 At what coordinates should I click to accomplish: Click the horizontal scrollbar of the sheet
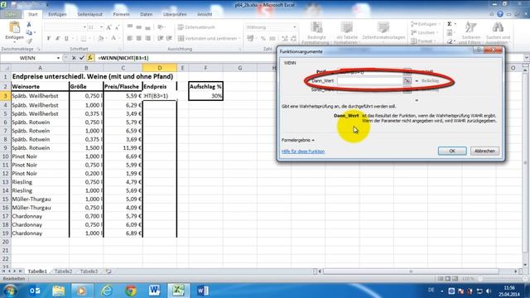pyautogui.click(x=411, y=272)
